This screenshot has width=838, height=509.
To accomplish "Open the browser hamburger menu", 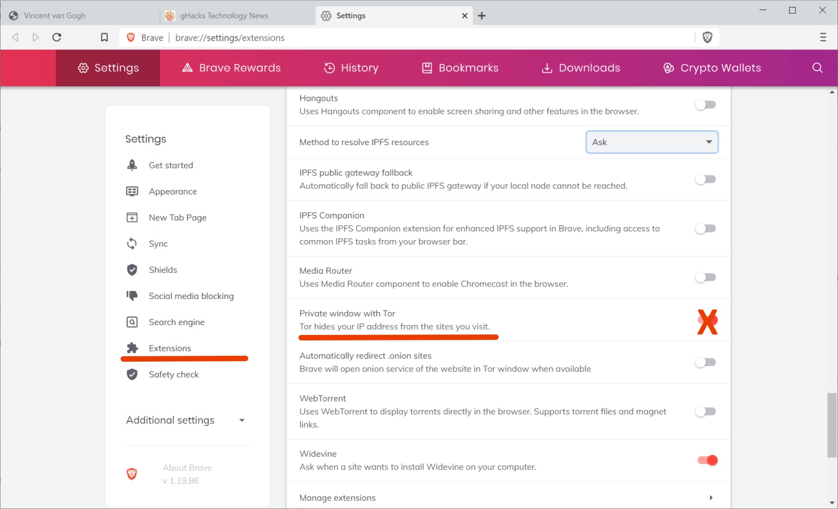I will (x=823, y=37).
